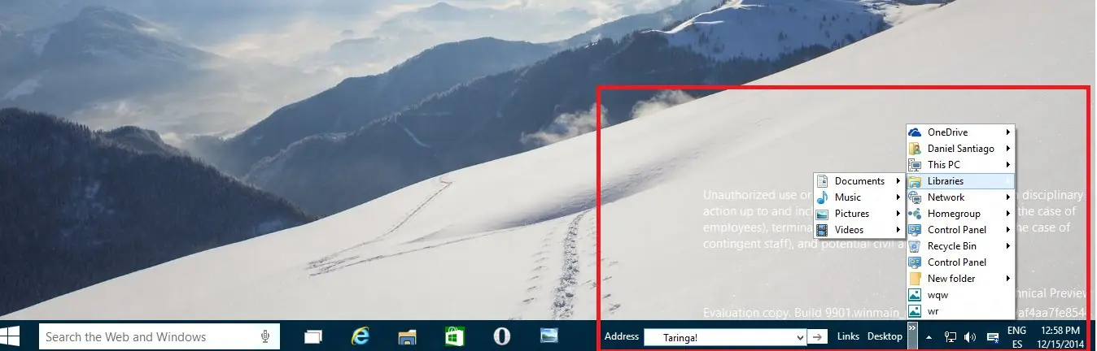The width and height of the screenshot is (1097, 351).
Task: Open the Windows Start button
Action: click(x=11, y=336)
